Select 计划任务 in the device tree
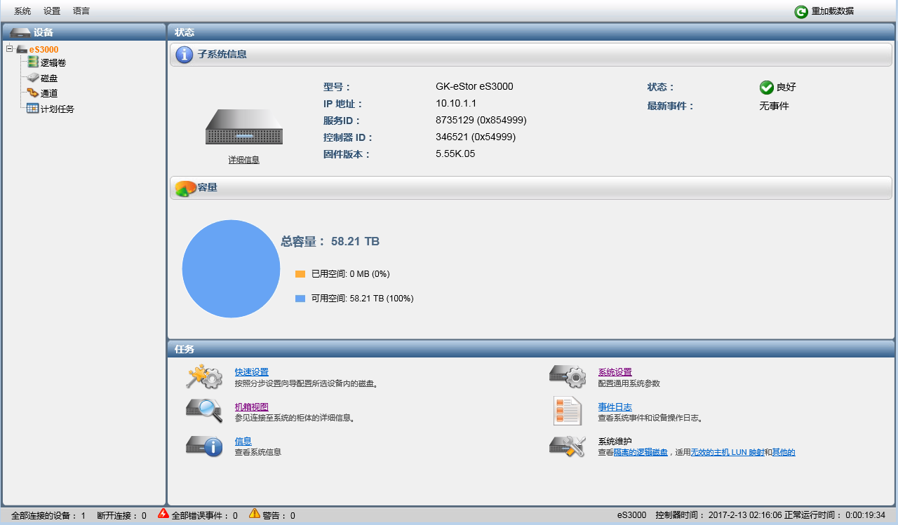The image size is (898, 525). (x=58, y=109)
